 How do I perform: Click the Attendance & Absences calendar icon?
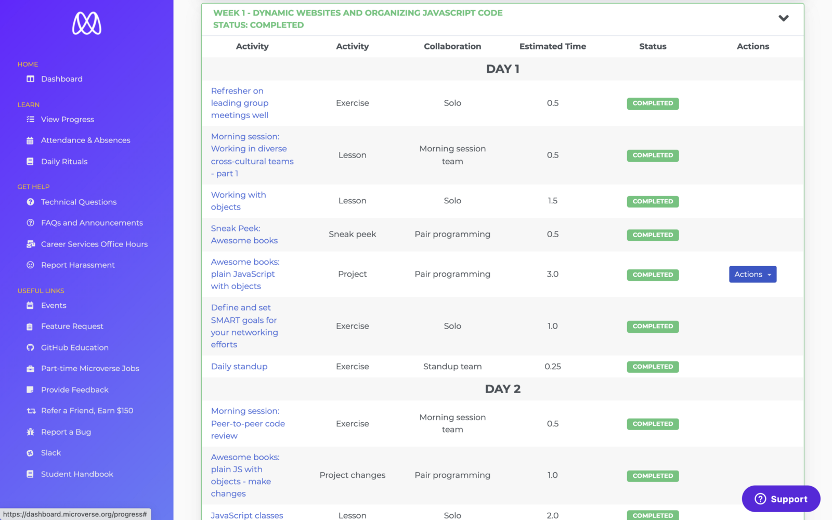click(x=30, y=140)
